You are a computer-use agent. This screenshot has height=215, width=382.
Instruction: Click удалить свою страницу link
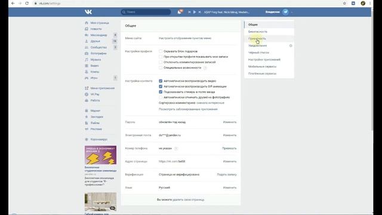189,199
